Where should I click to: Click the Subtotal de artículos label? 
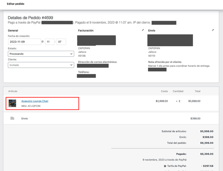click(174, 131)
